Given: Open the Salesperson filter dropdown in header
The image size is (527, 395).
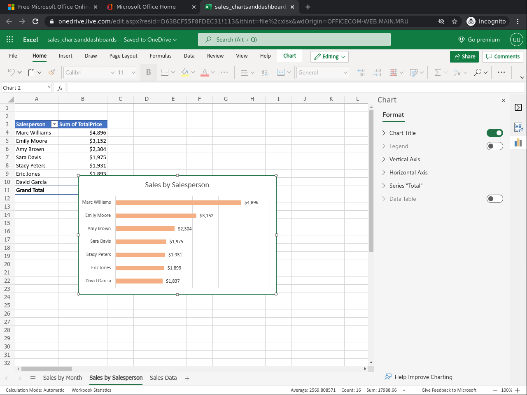Looking at the screenshot, I should pyautogui.click(x=54, y=124).
